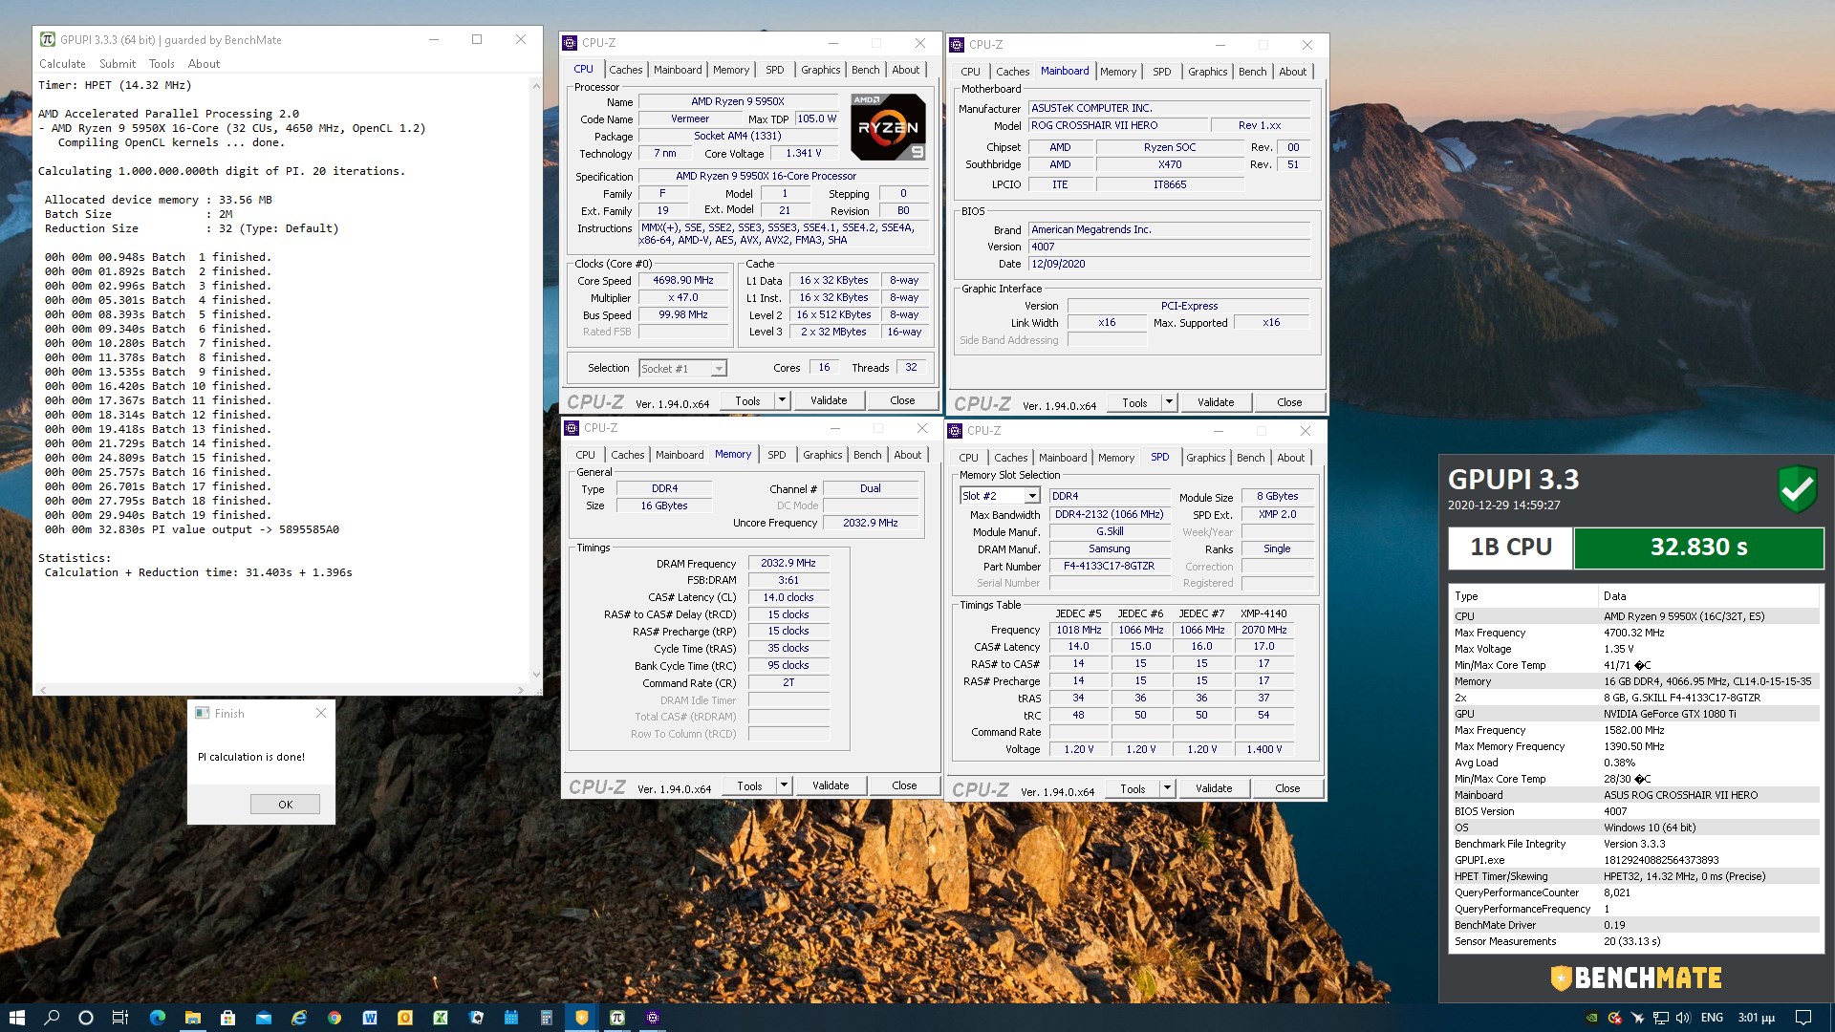This screenshot has width=1835, height=1032.
Task: Click the 1B CPU benchmark label
Action: [1510, 548]
